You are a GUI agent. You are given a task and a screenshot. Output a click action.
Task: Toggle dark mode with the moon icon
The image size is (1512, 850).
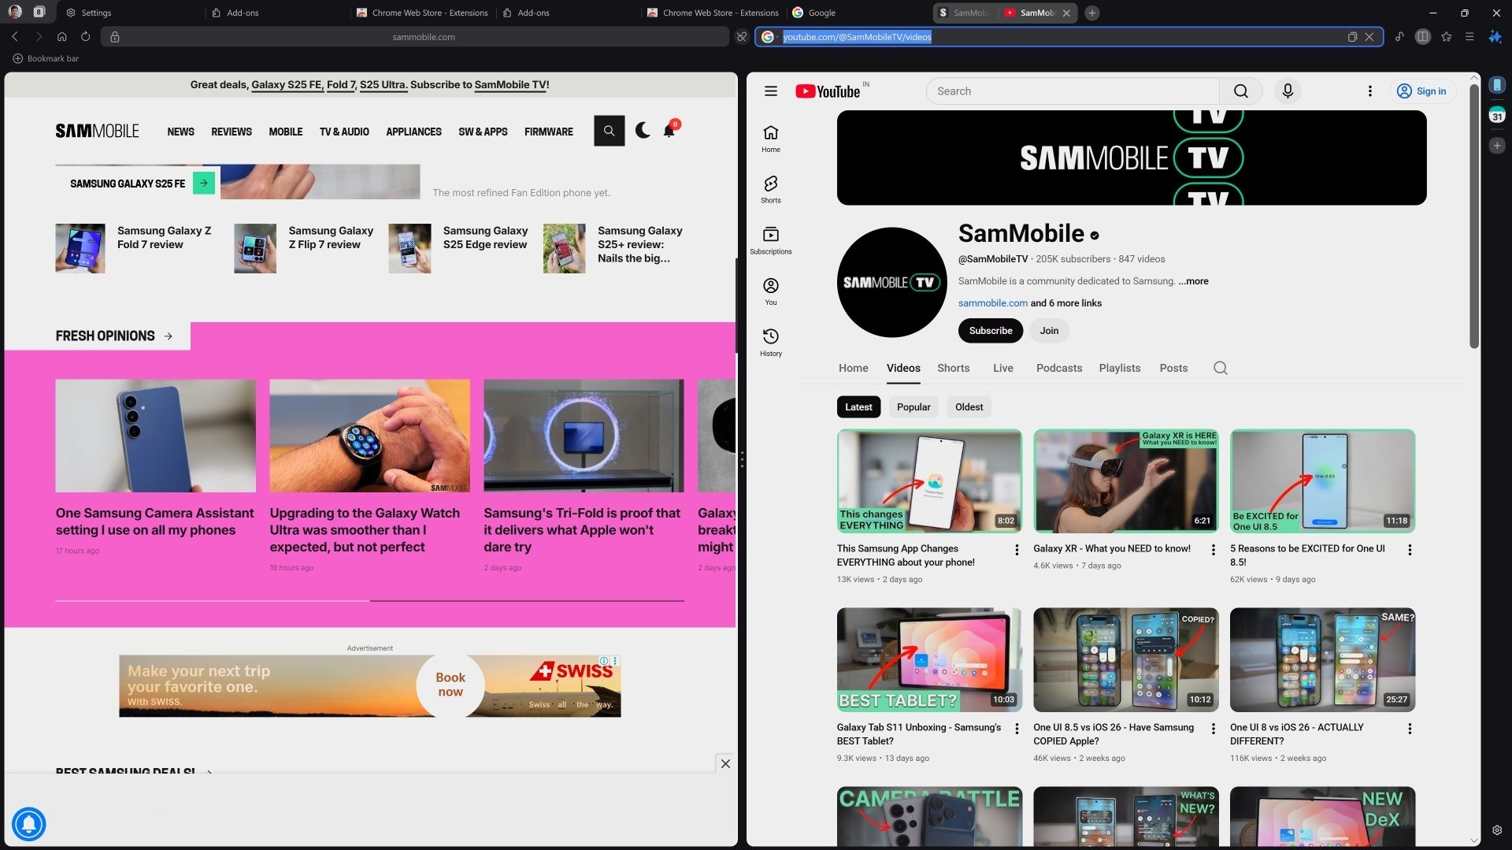(643, 131)
